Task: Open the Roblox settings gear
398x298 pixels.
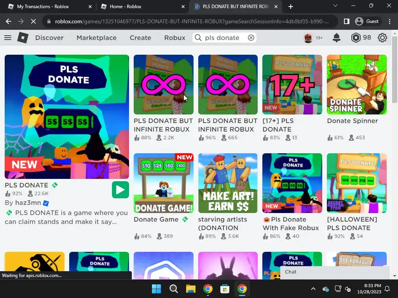Action: 382,38
